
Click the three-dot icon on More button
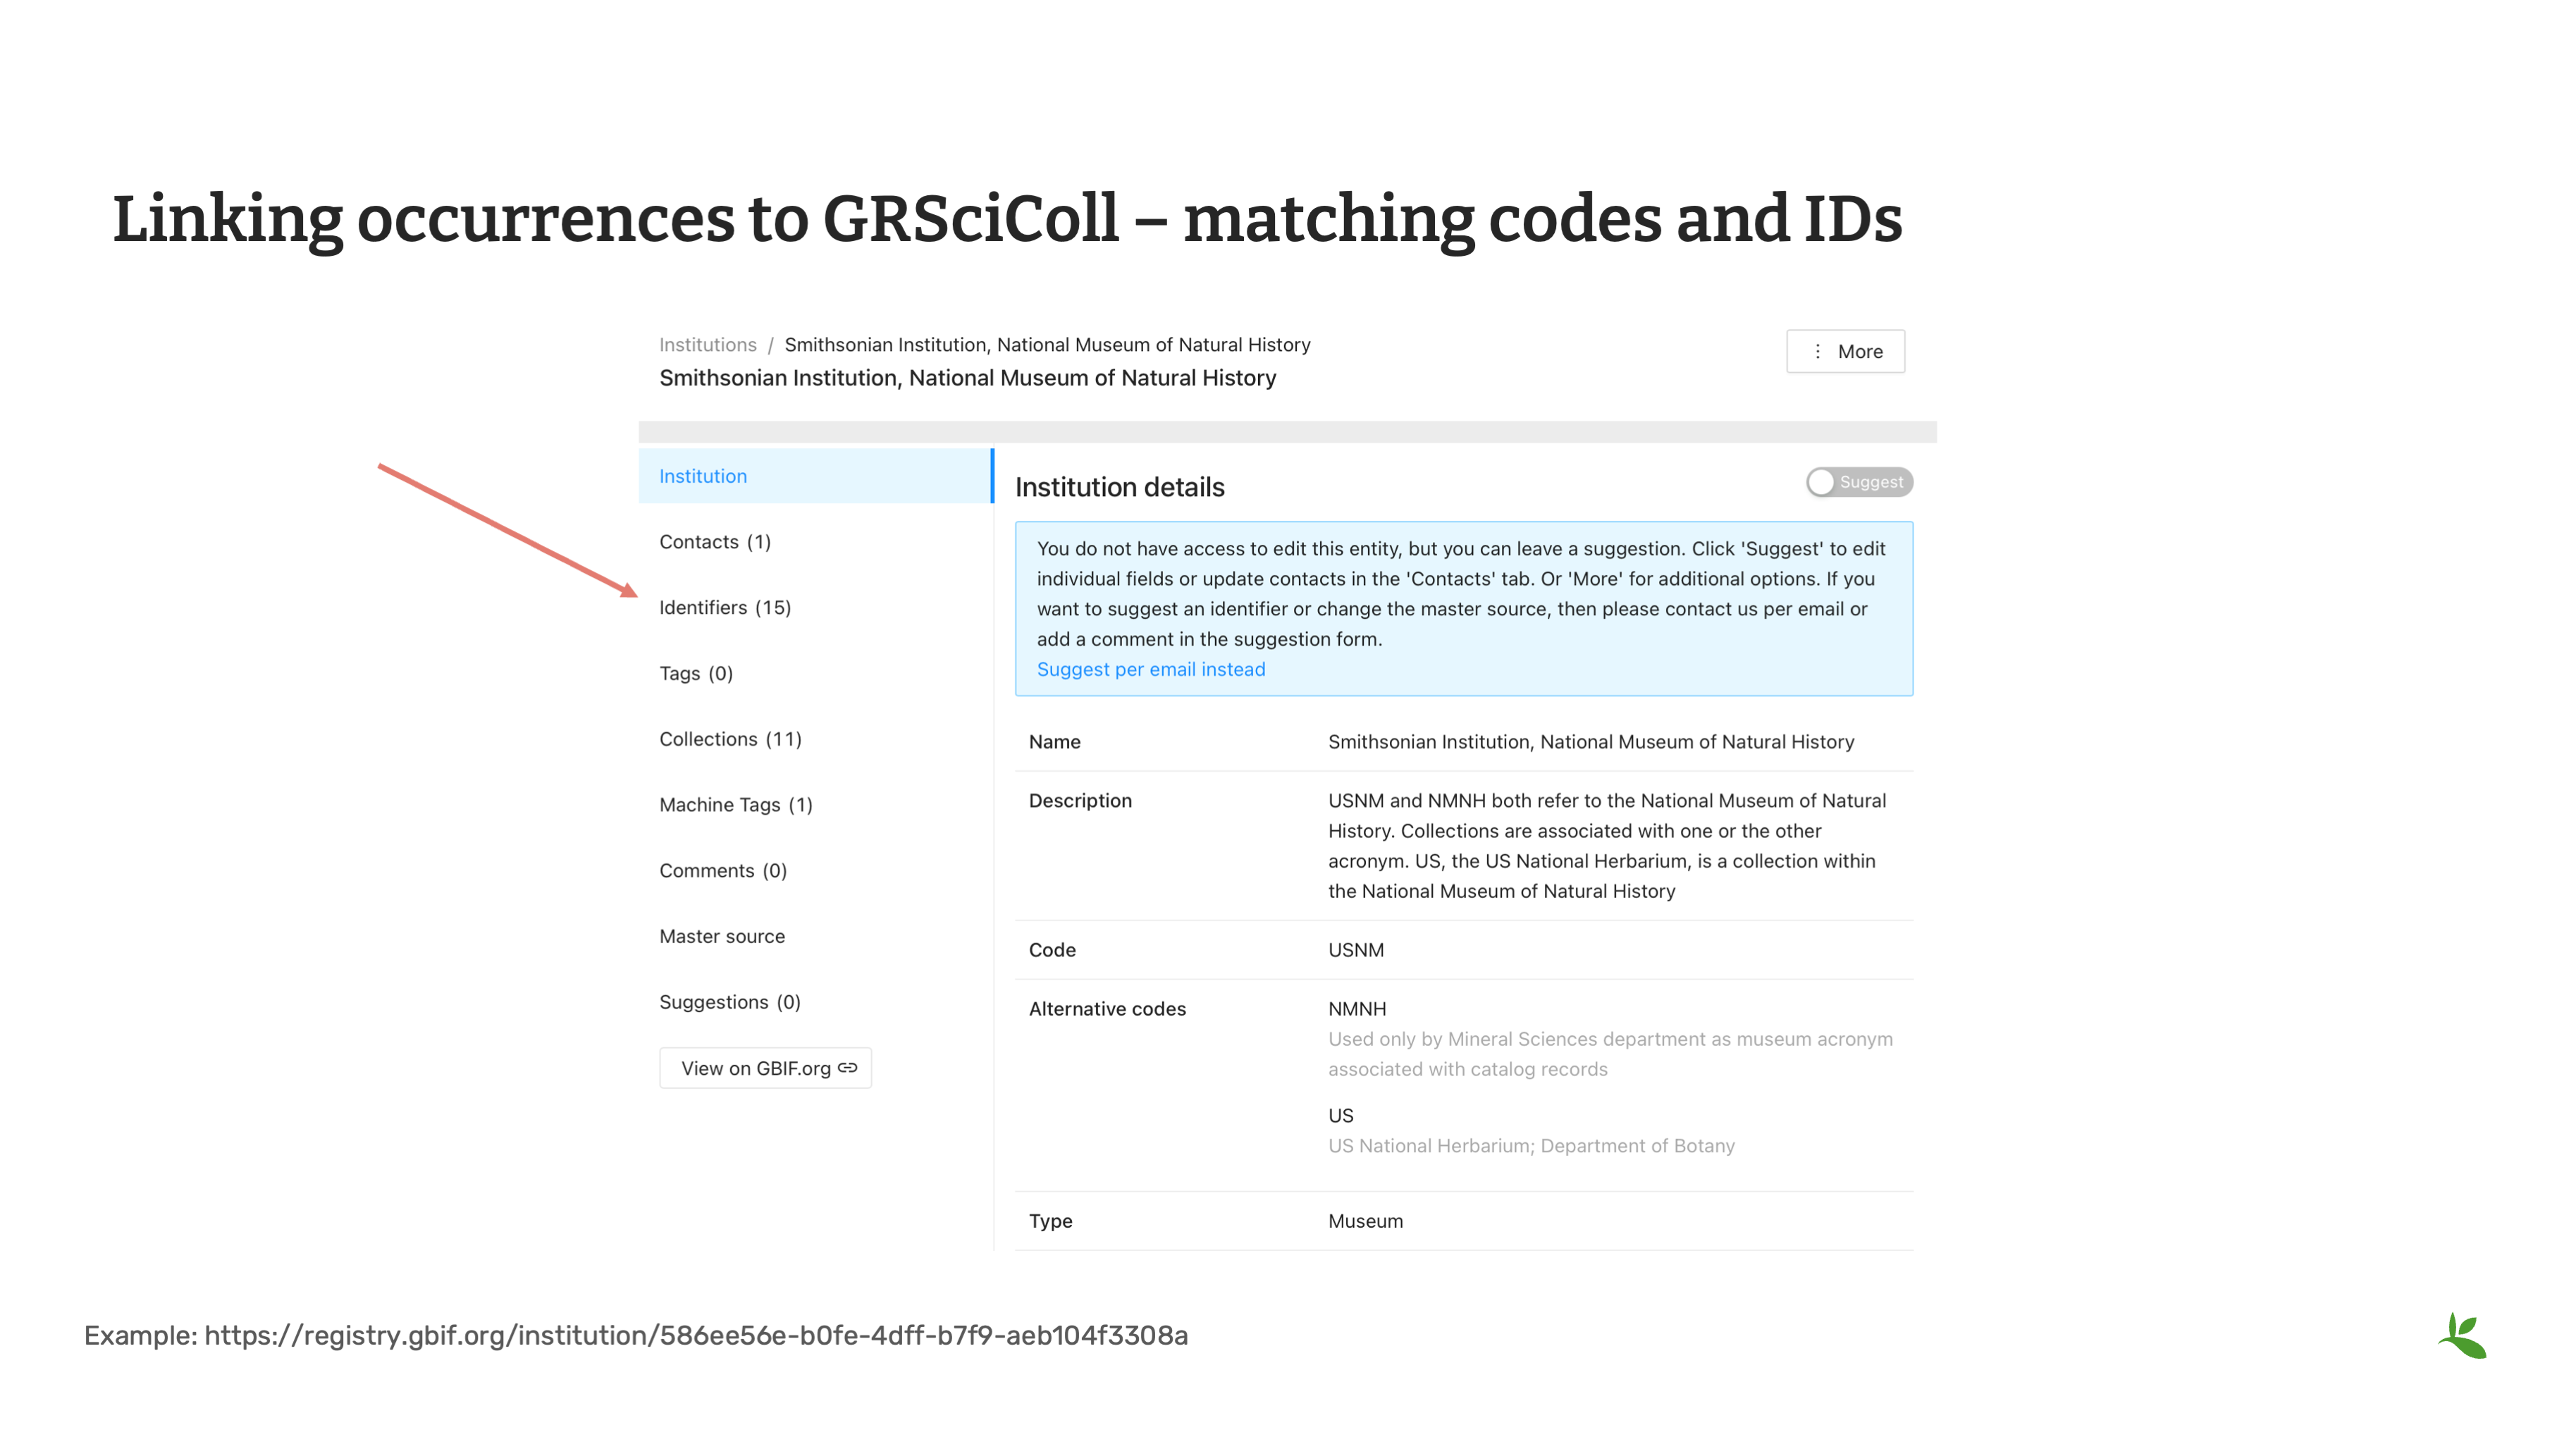click(1817, 351)
